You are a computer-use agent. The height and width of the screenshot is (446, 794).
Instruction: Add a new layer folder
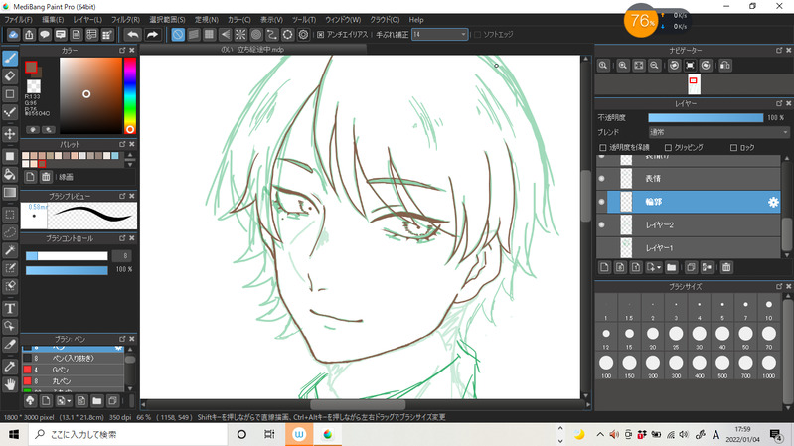click(x=672, y=267)
